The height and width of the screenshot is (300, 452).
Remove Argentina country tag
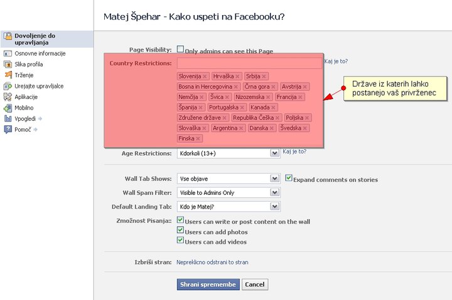241,128
